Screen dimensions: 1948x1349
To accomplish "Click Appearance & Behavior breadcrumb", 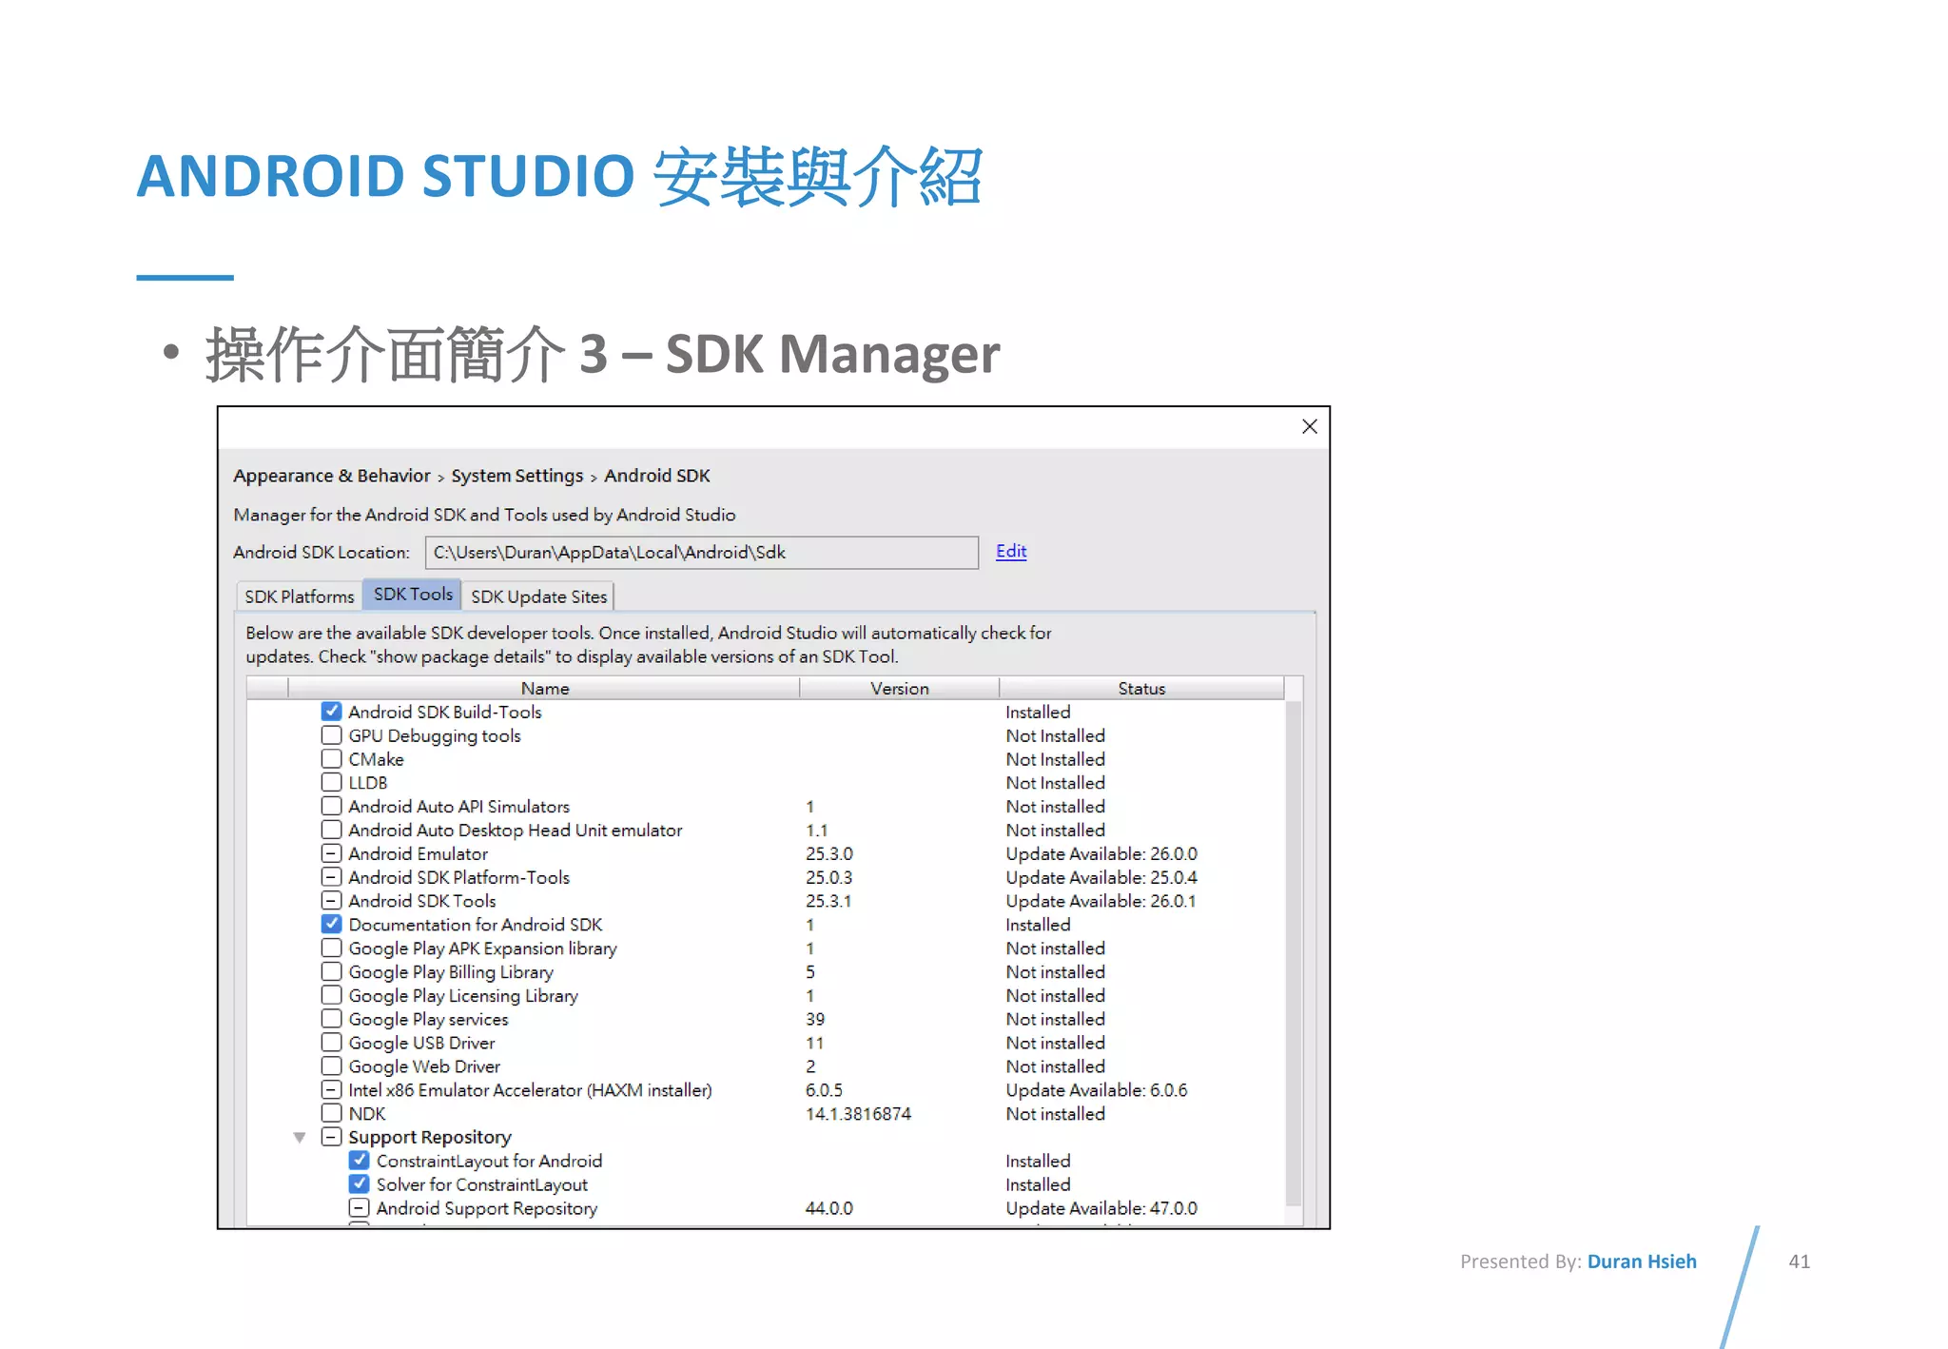I will pyautogui.click(x=332, y=476).
